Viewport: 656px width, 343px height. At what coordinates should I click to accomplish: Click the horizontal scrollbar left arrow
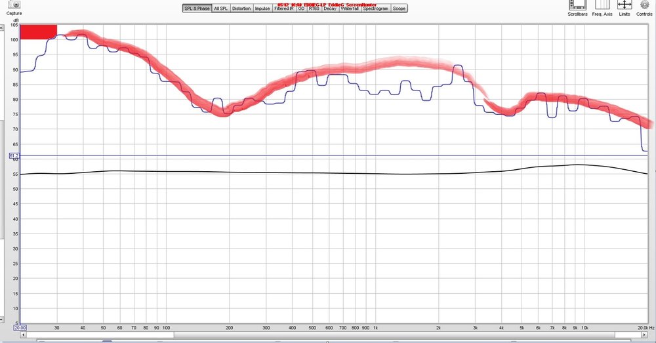(24, 335)
